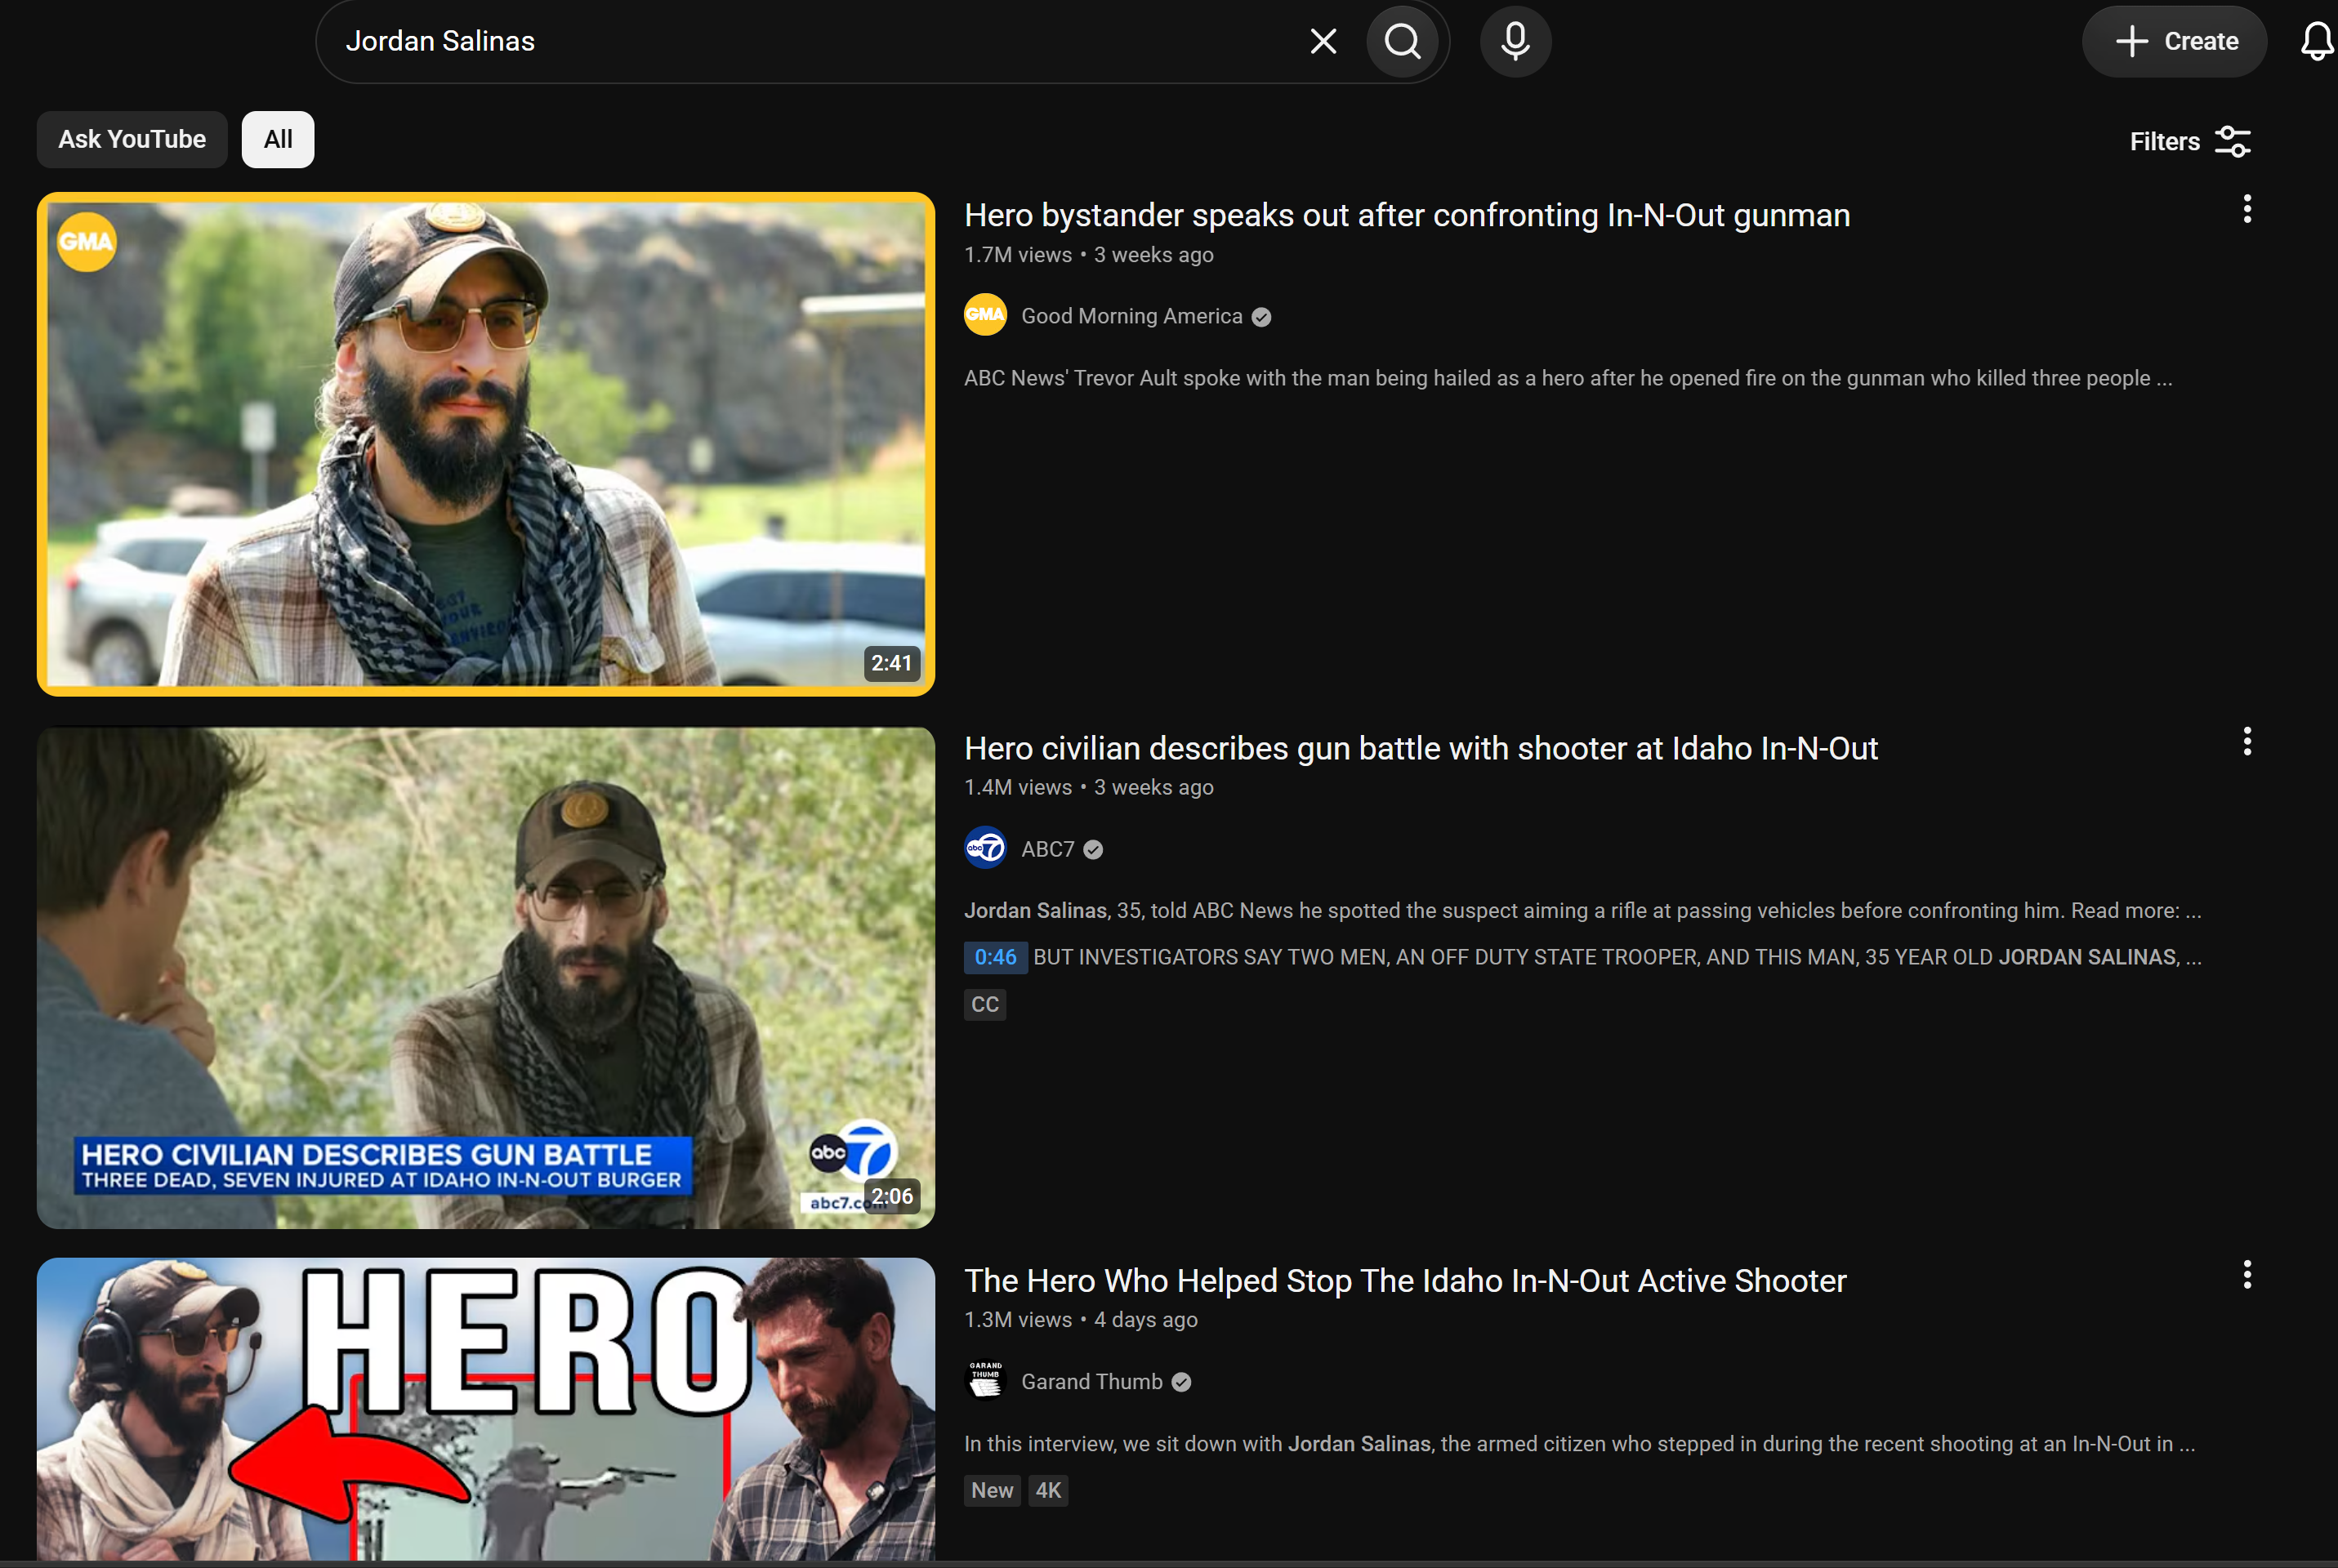Click the ABC7 channel avatar icon
Viewport: 2338px width, 1568px height.
pos(985,848)
